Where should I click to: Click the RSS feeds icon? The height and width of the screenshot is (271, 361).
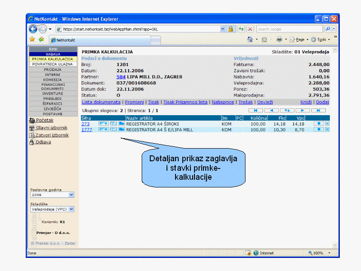(264, 40)
